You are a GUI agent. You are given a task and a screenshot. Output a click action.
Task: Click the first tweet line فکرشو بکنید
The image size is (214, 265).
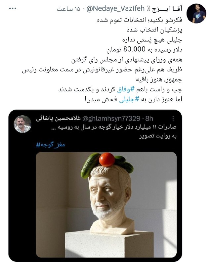[140, 20]
